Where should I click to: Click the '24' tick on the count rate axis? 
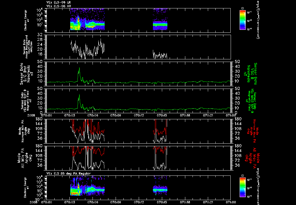click(40, 44)
